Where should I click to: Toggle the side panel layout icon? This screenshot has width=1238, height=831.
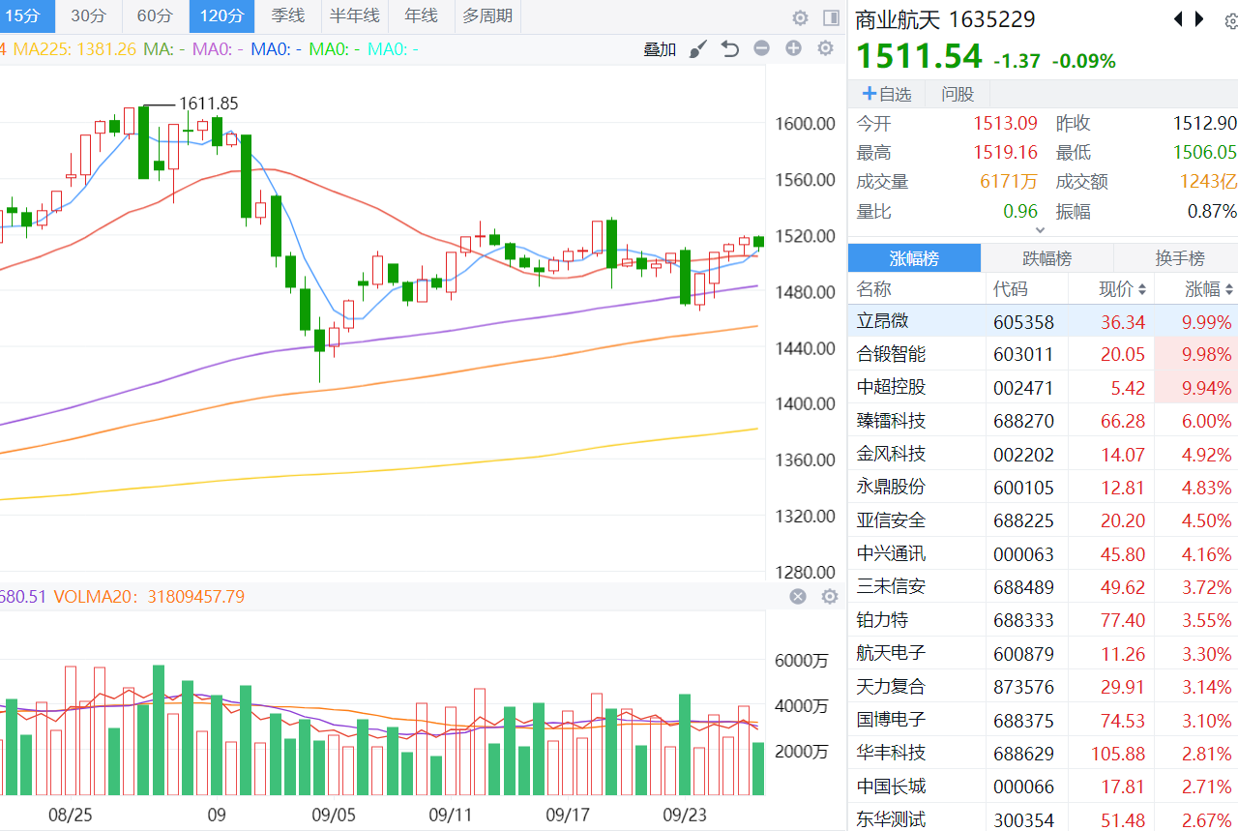(831, 17)
